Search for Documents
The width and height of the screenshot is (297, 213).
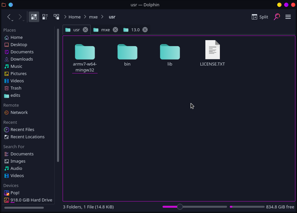(28, 154)
